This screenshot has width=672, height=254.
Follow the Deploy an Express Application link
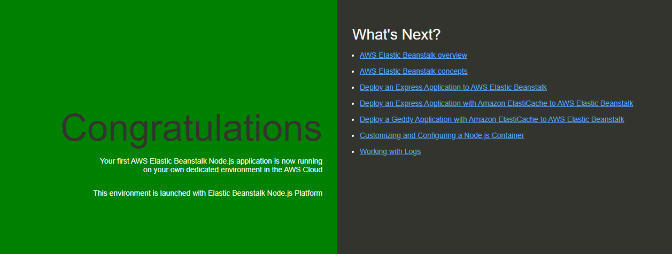(x=453, y=87)
